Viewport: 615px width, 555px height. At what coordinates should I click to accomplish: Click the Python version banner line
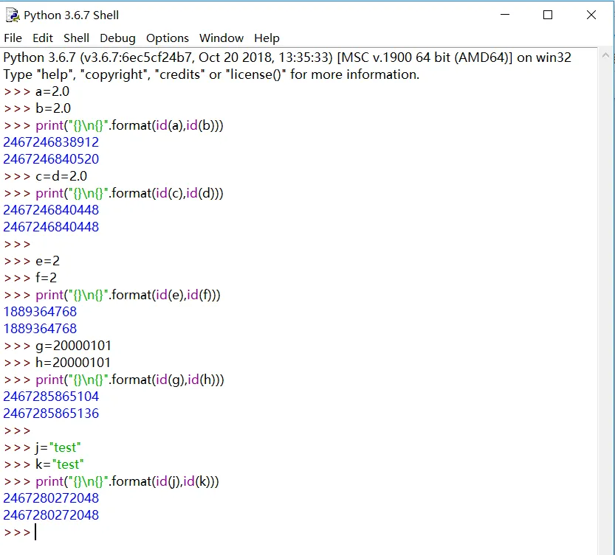287,57
